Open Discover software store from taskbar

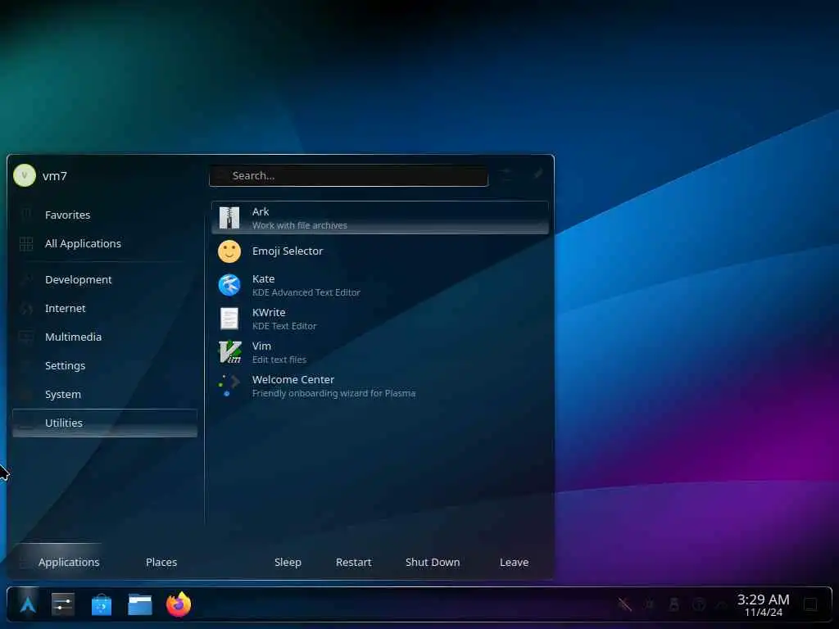tap(102, 605)
